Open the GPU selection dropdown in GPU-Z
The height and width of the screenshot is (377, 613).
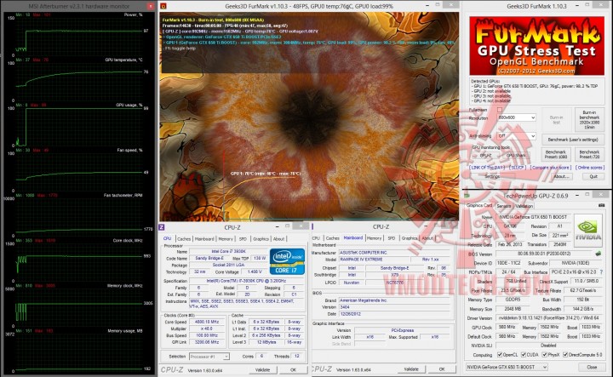(x=507, y=367)
